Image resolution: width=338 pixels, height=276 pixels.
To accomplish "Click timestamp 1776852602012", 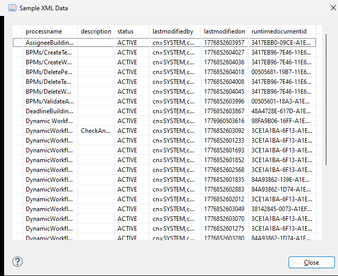I will click(224, 199).
